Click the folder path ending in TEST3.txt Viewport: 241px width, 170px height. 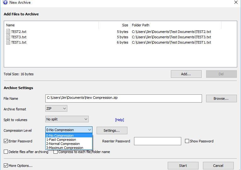pos(171,37)
